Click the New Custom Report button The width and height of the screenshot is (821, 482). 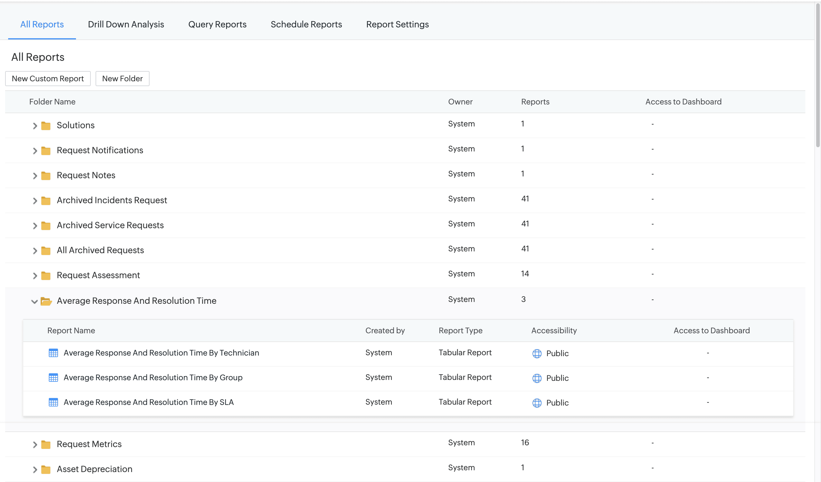tap(48, 78)
